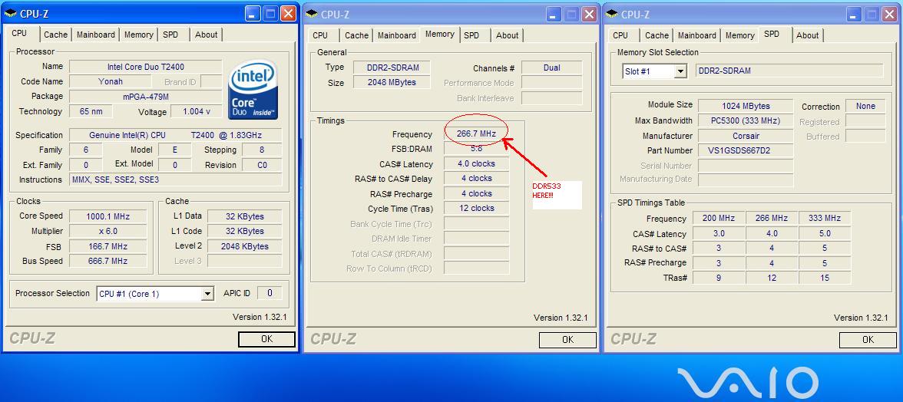This screenshot has width=903, height=402.
Task: Click the Channels # value Dual
Action: click(x=551, y=68)
